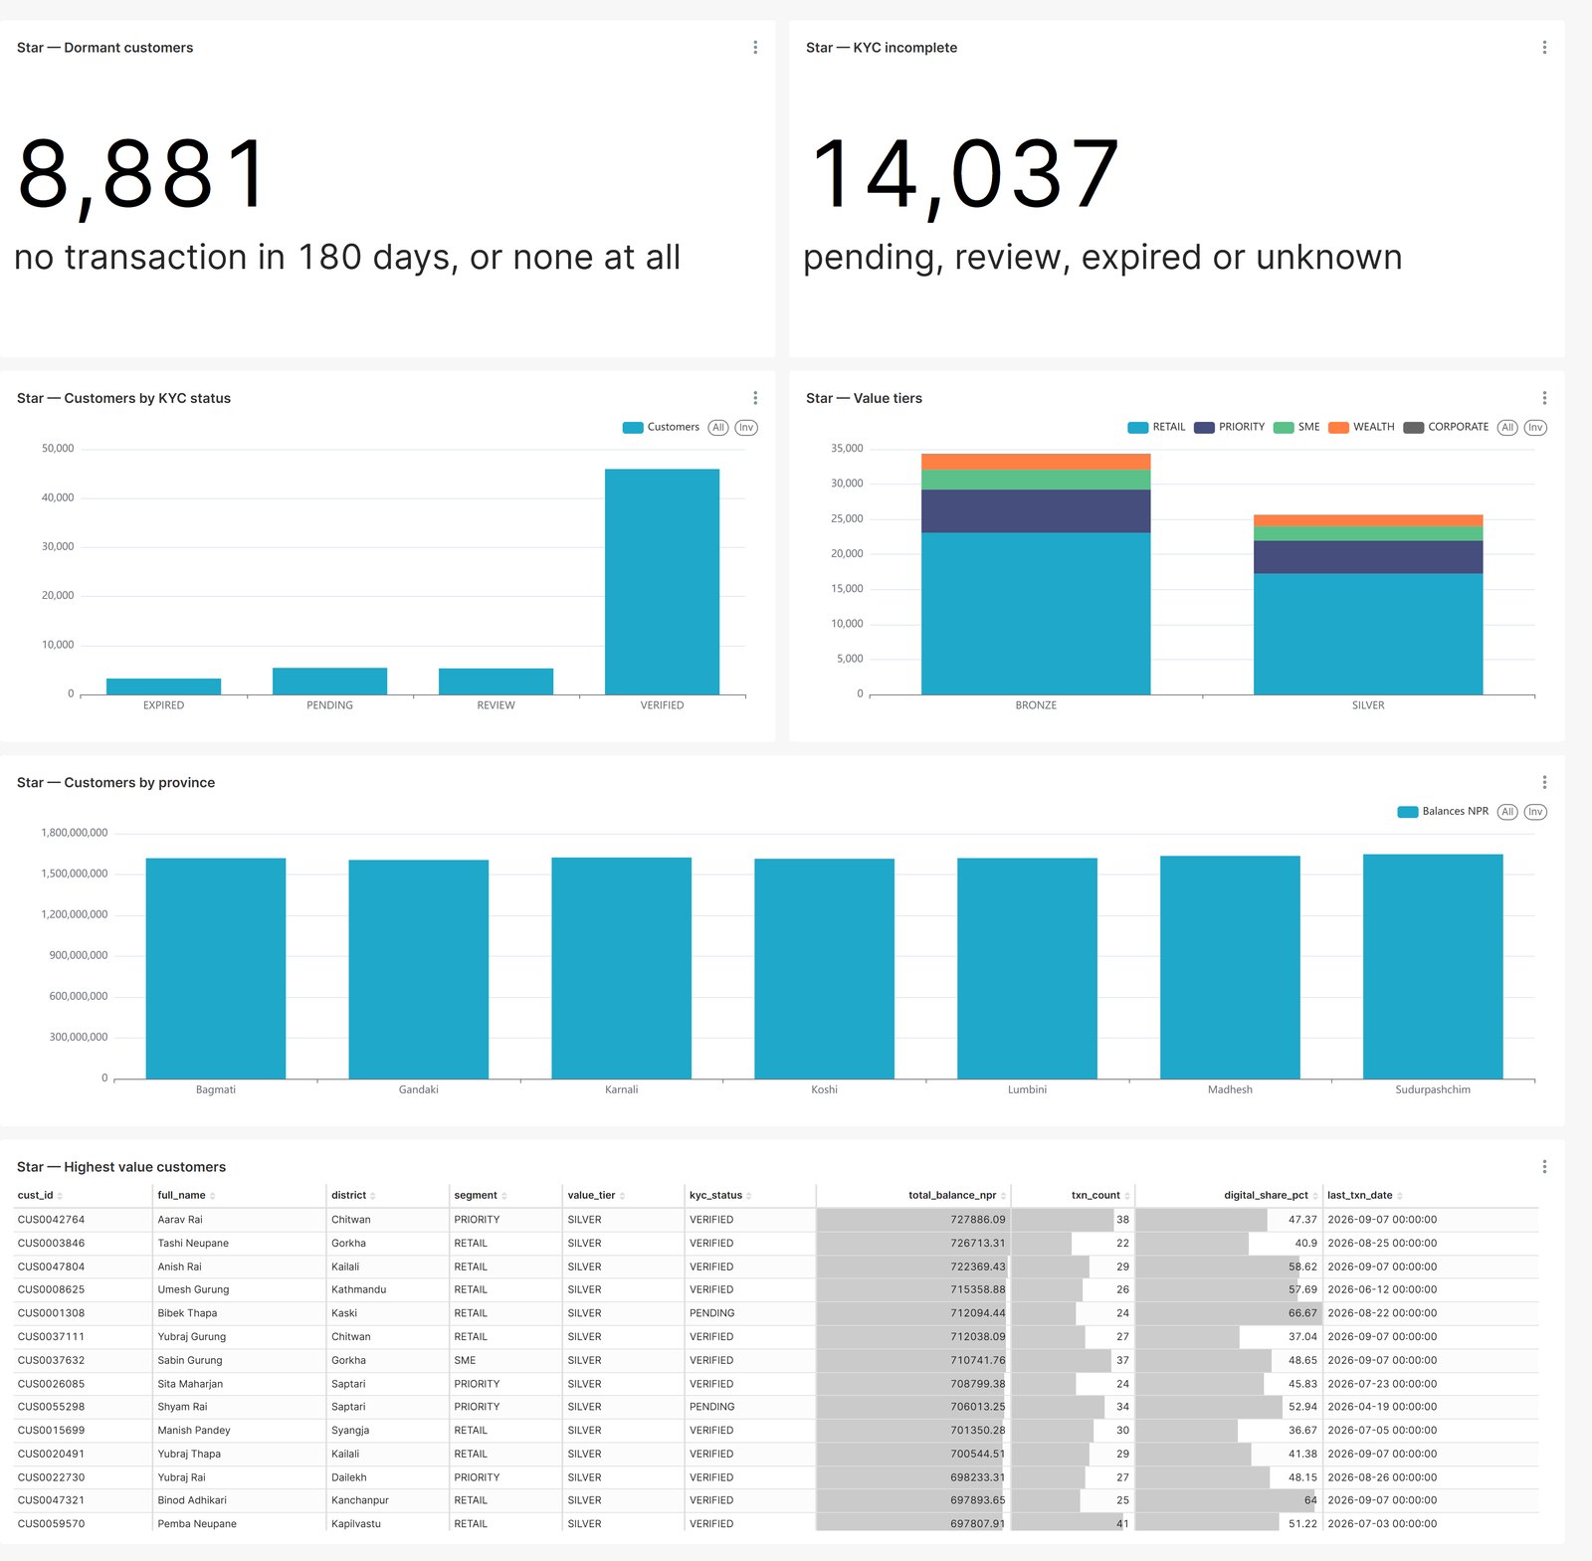Sort table by the total_balance_npr column icon
Viewport: 1592px width, 1561px height.
point(1003,1196)
